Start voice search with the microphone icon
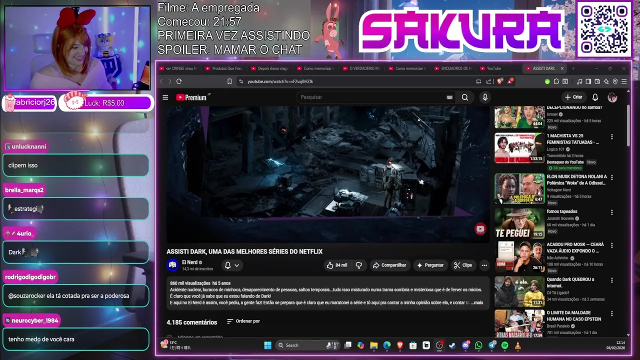The image size is (640, 360). [485, 97]
